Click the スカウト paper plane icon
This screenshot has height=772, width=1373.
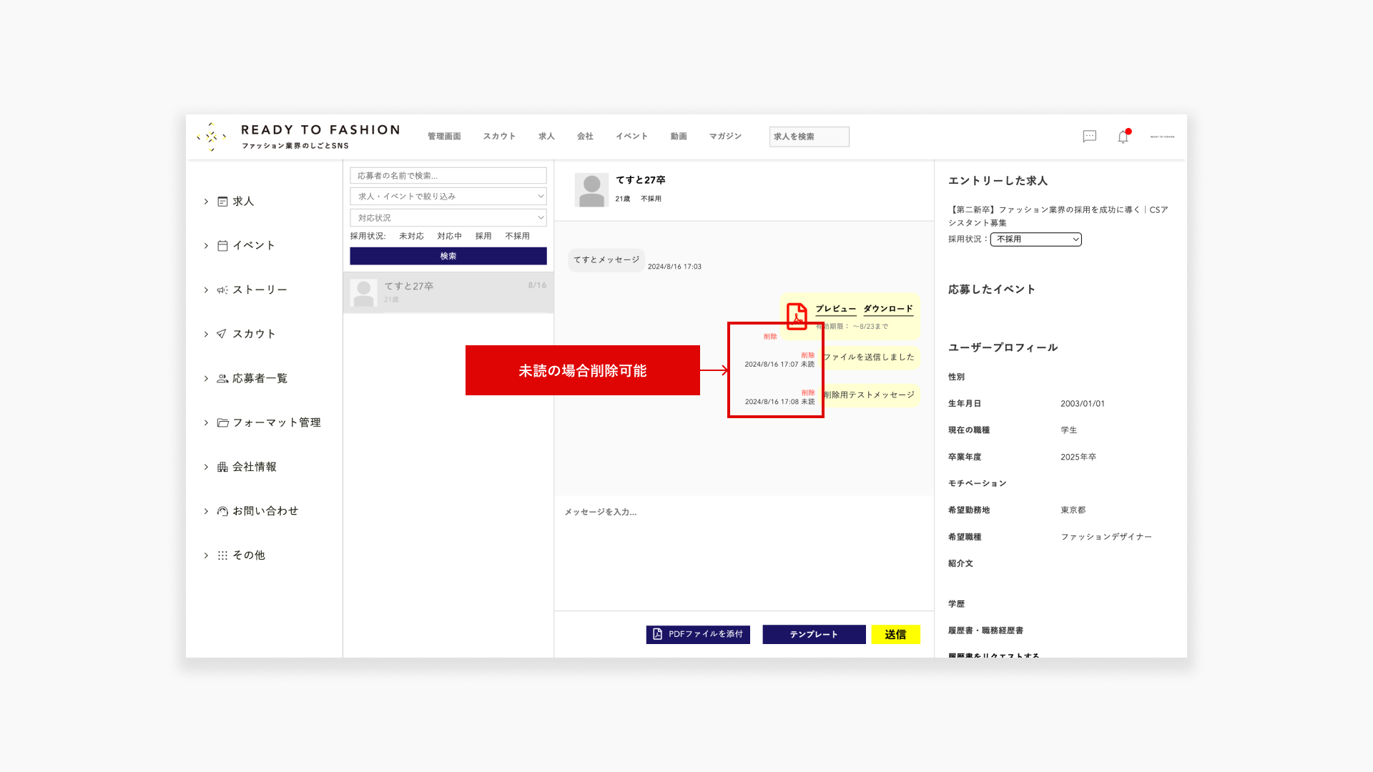(x=222, y=334)
